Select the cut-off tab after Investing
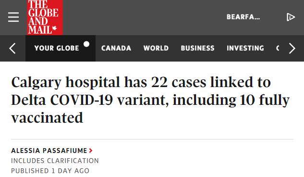 click(x=278, y=48)
